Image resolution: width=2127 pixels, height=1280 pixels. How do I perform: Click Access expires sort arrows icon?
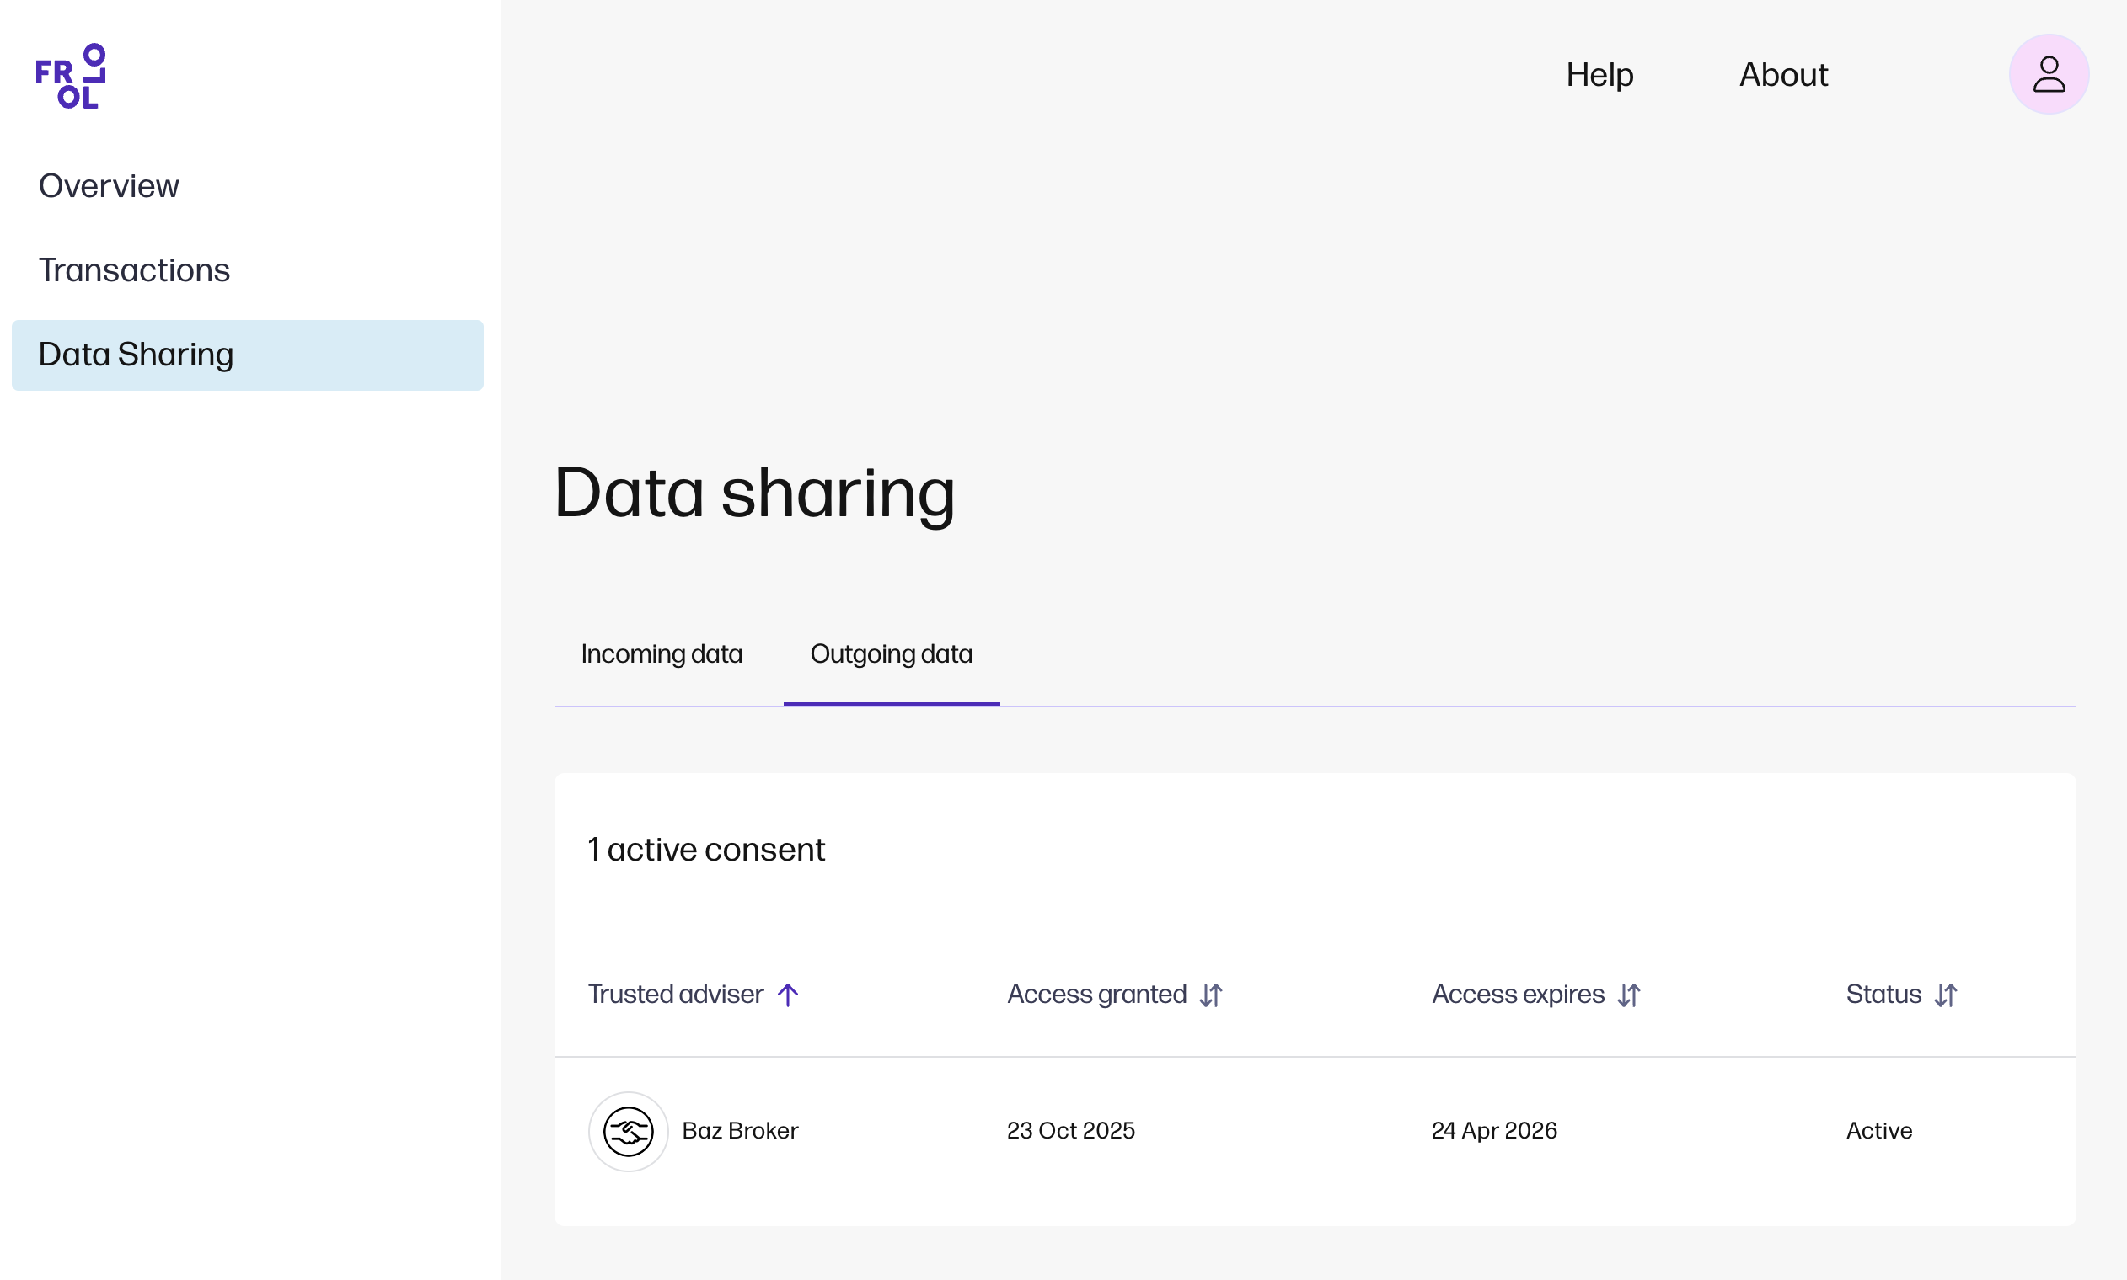click(x=1628, y=995)
